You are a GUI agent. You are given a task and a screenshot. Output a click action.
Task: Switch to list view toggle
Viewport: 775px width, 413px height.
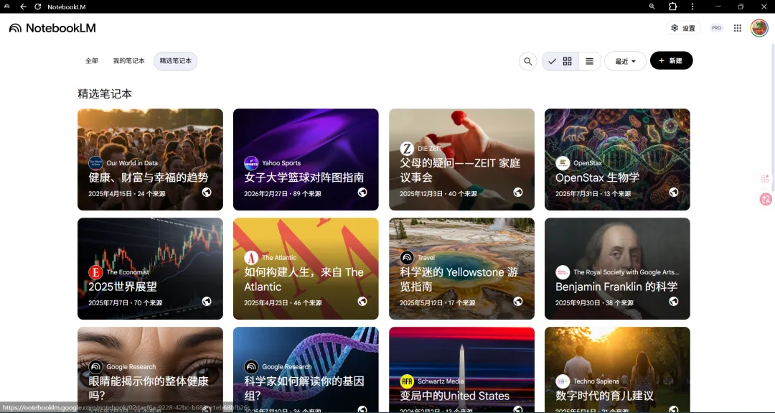pyautogui.click(x=589, y=61)
